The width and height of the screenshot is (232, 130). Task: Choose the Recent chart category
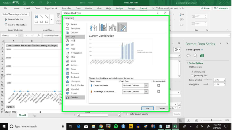click(75, 24)
